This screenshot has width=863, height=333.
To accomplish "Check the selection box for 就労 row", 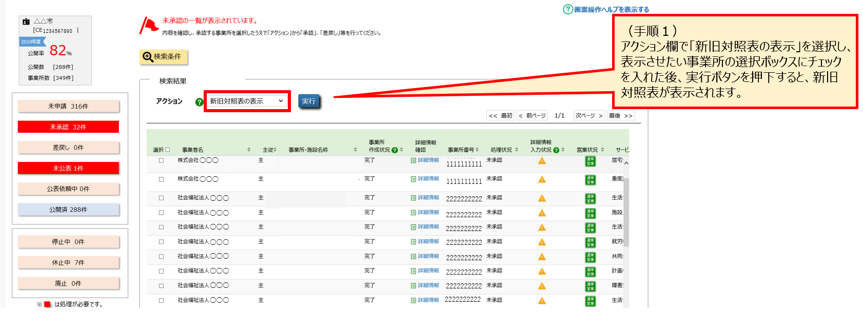I will (x=161, y=242).
